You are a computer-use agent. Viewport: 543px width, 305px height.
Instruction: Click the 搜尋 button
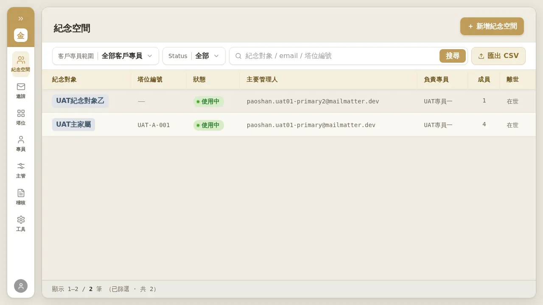click(453, 56)
